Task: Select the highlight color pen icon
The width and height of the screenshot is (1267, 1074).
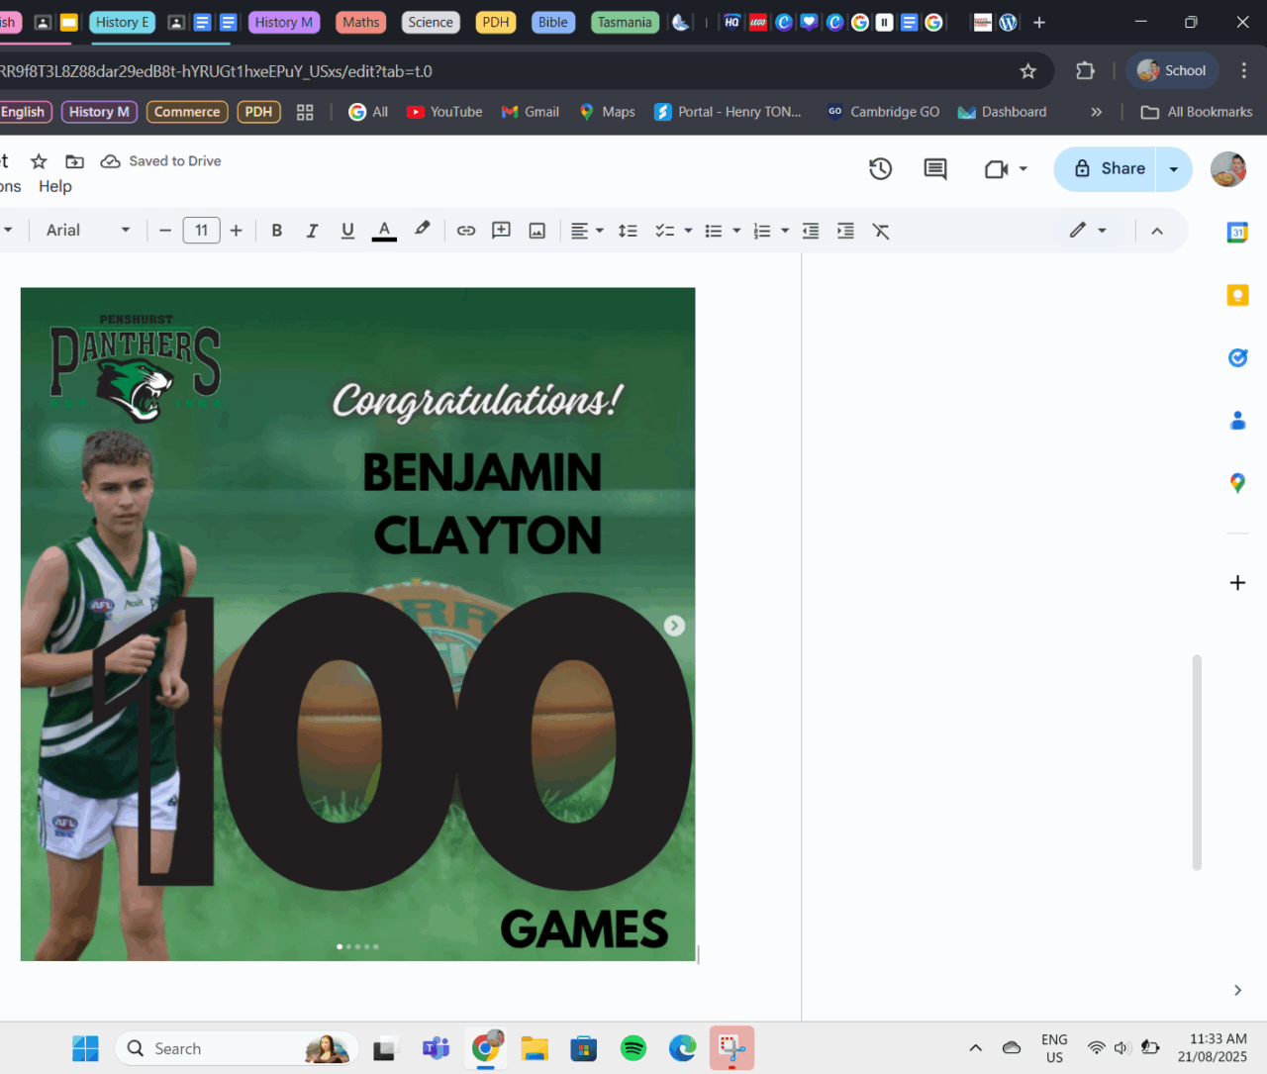Action: 423,230
